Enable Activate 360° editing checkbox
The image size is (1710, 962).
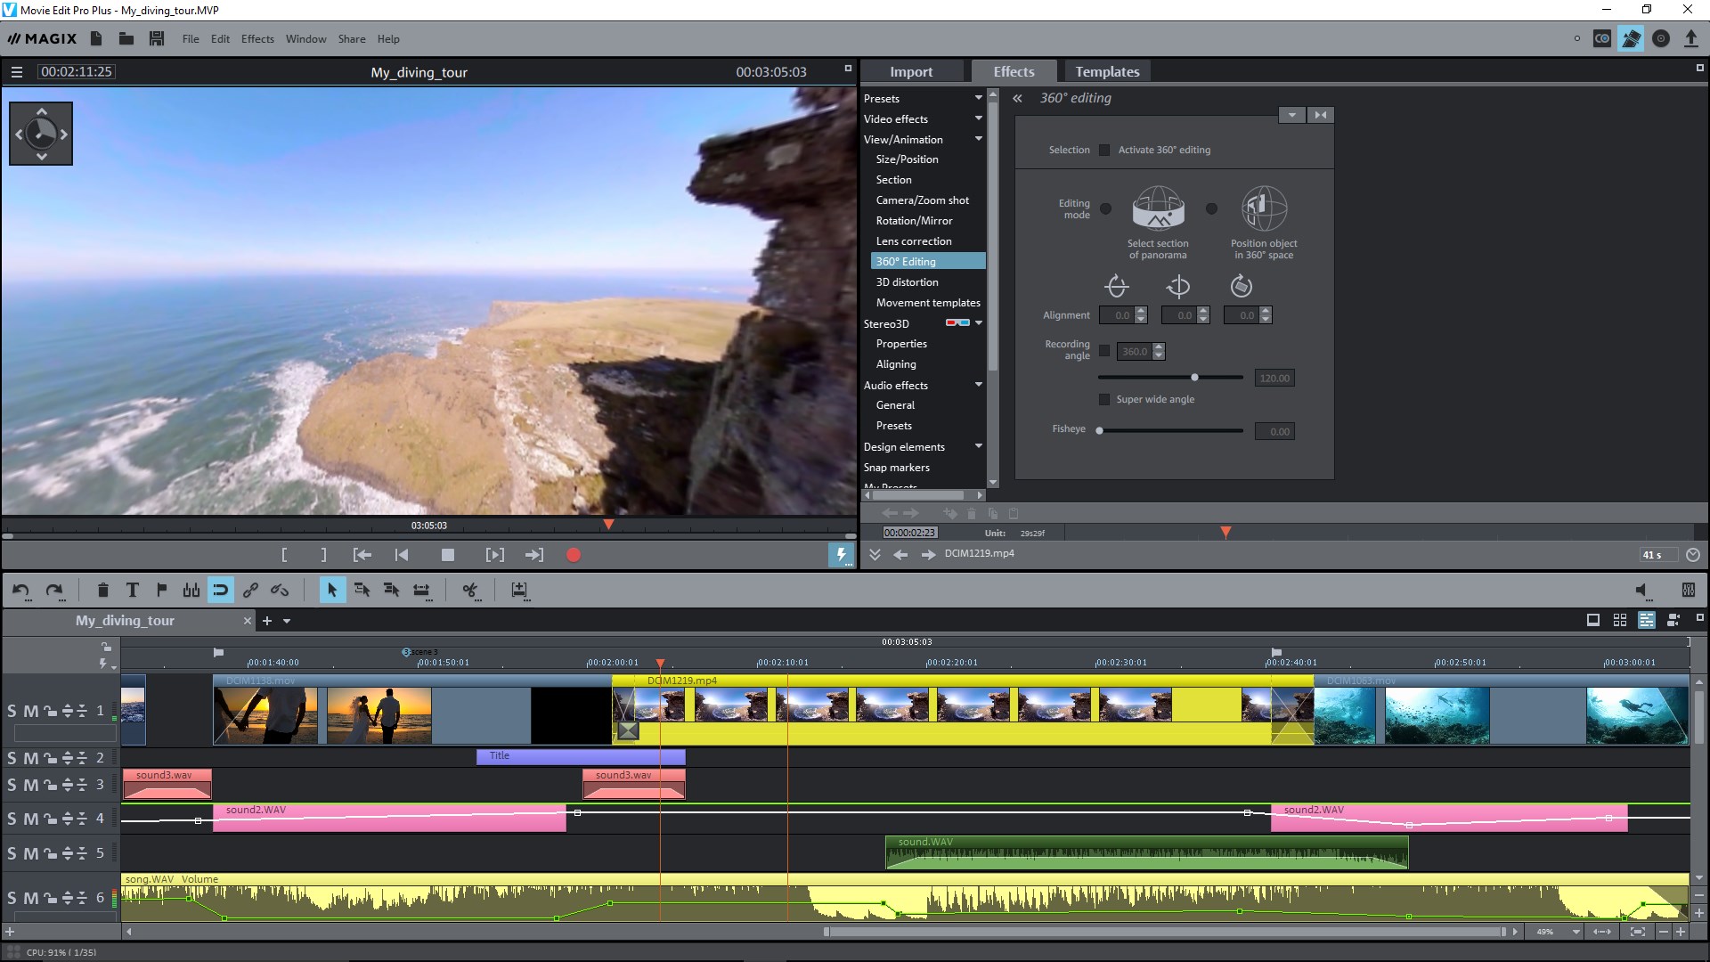[x=1104, y=150]
